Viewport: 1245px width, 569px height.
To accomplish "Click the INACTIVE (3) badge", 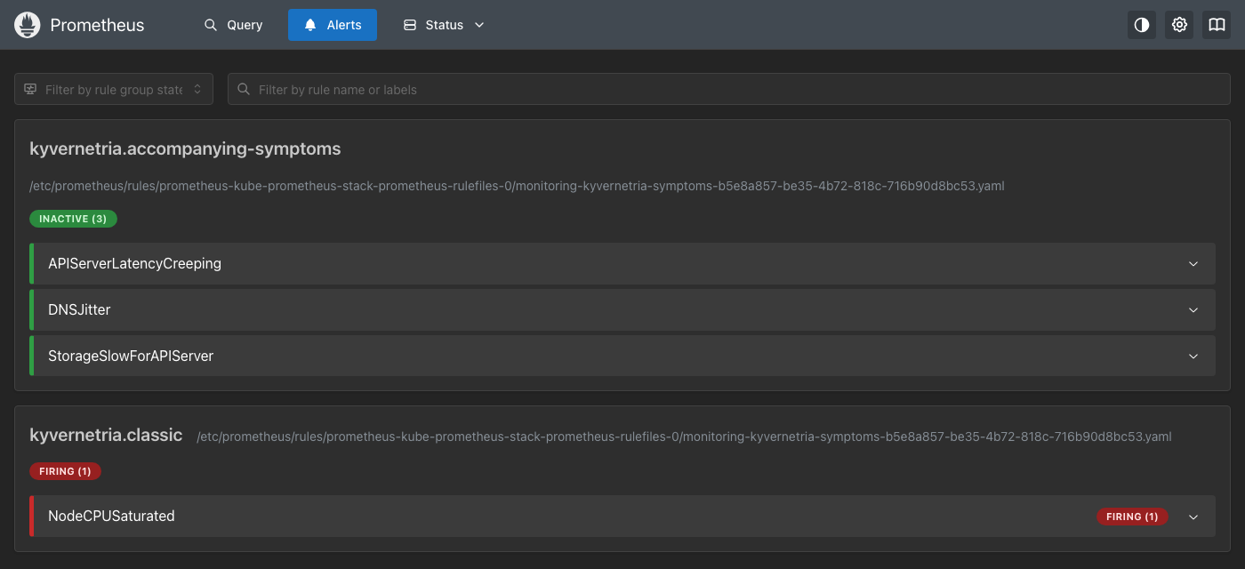I will tap(73, 219).
